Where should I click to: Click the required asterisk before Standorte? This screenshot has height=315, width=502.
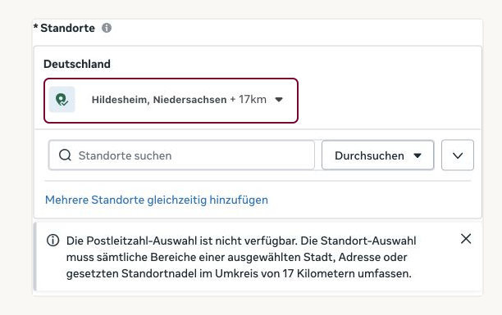pyautogui.click(x=36, y=27)
